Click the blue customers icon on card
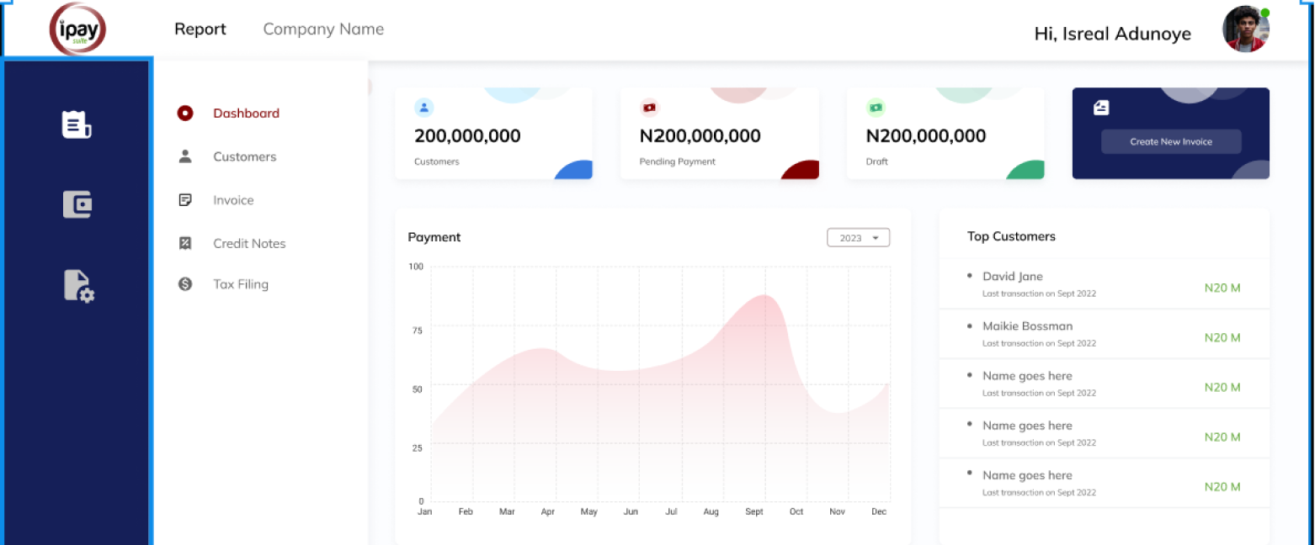The width and height of the screenshot is (1315, 545). [424, 108]
